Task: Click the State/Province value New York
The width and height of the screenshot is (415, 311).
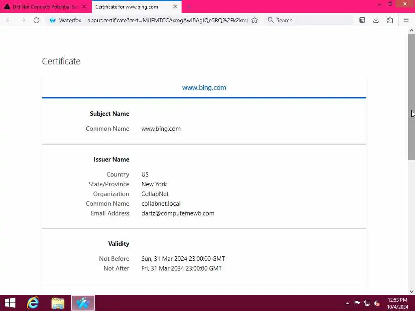Action: tap(154, 184)
